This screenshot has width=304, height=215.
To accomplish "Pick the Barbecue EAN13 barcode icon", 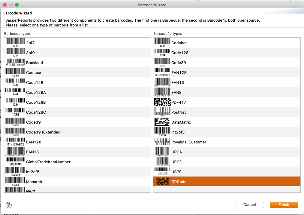I will pyautogui.click(x=15, y=152).
